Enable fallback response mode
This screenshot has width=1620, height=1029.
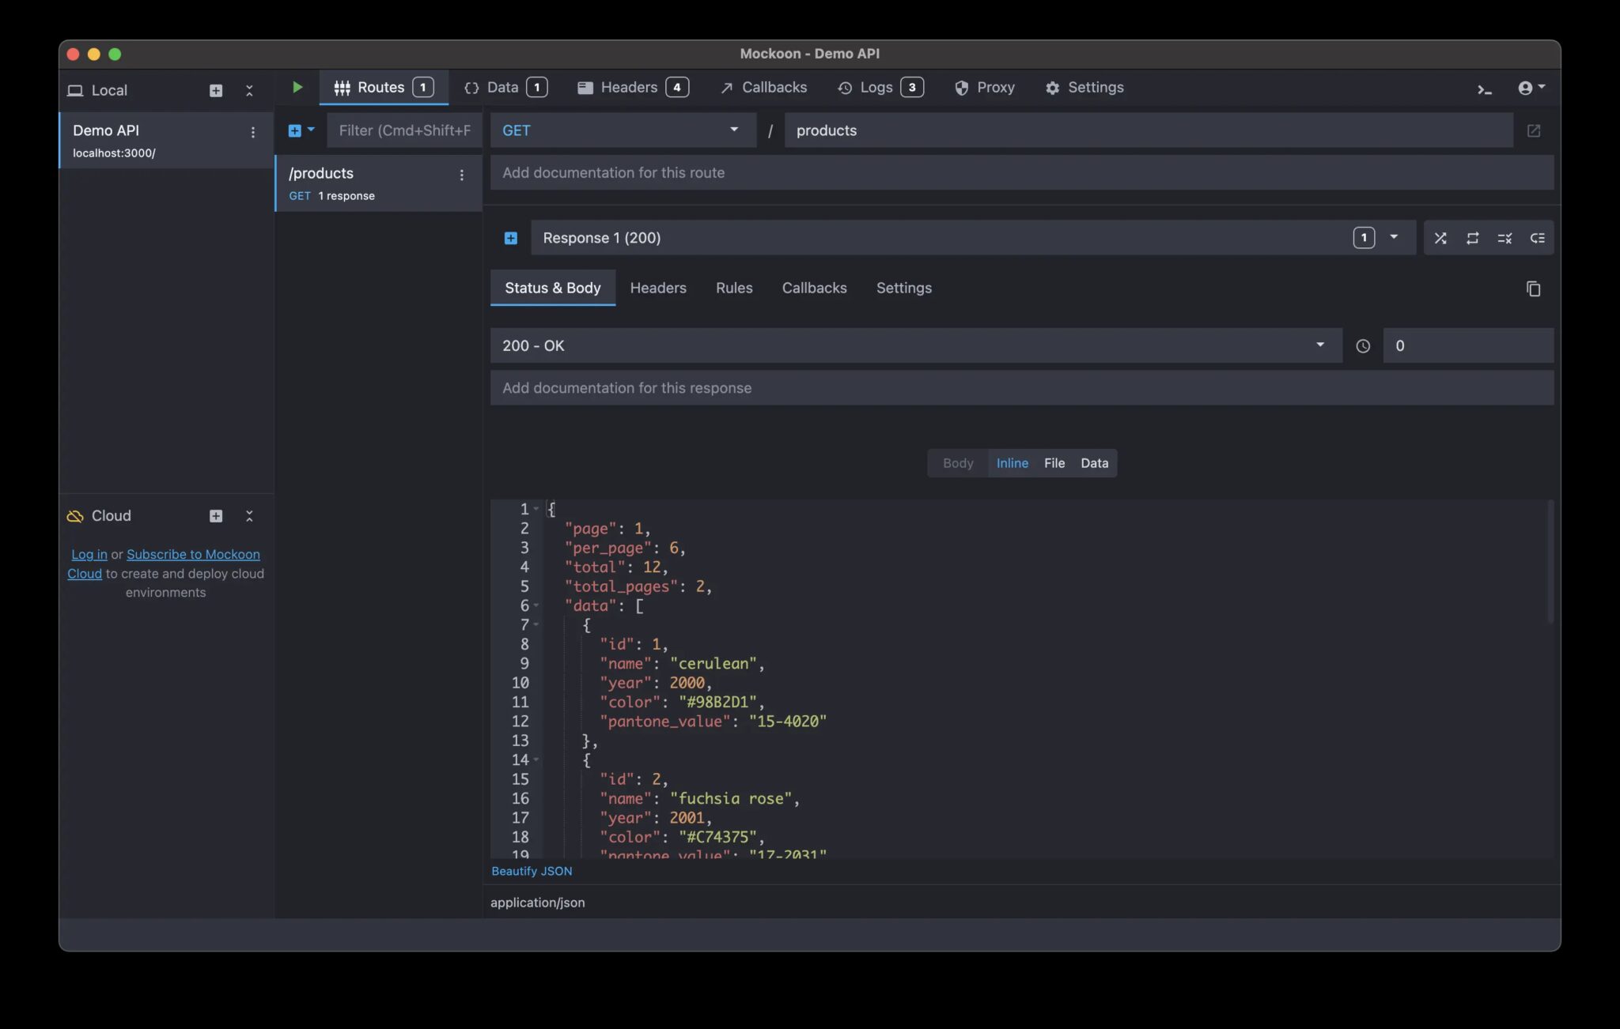tap(1537, 237)
